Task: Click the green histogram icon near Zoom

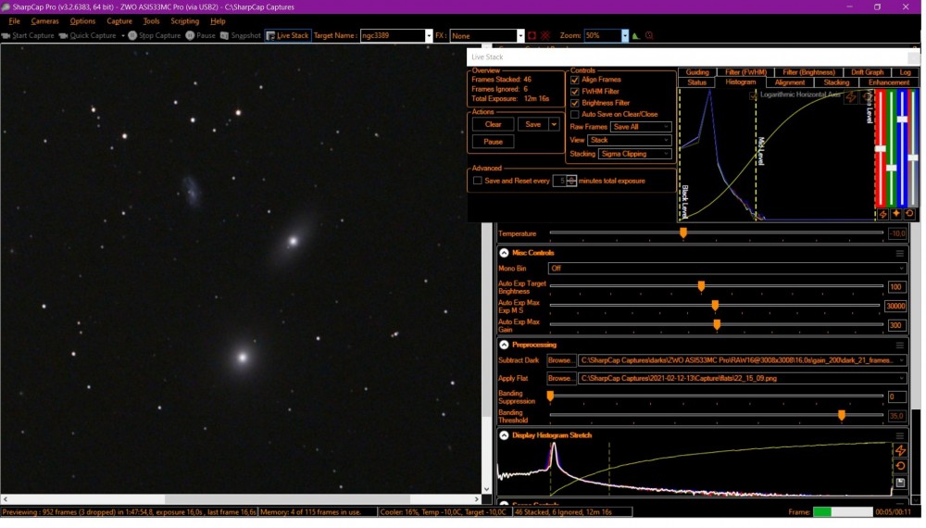Action: pos(636,35)
